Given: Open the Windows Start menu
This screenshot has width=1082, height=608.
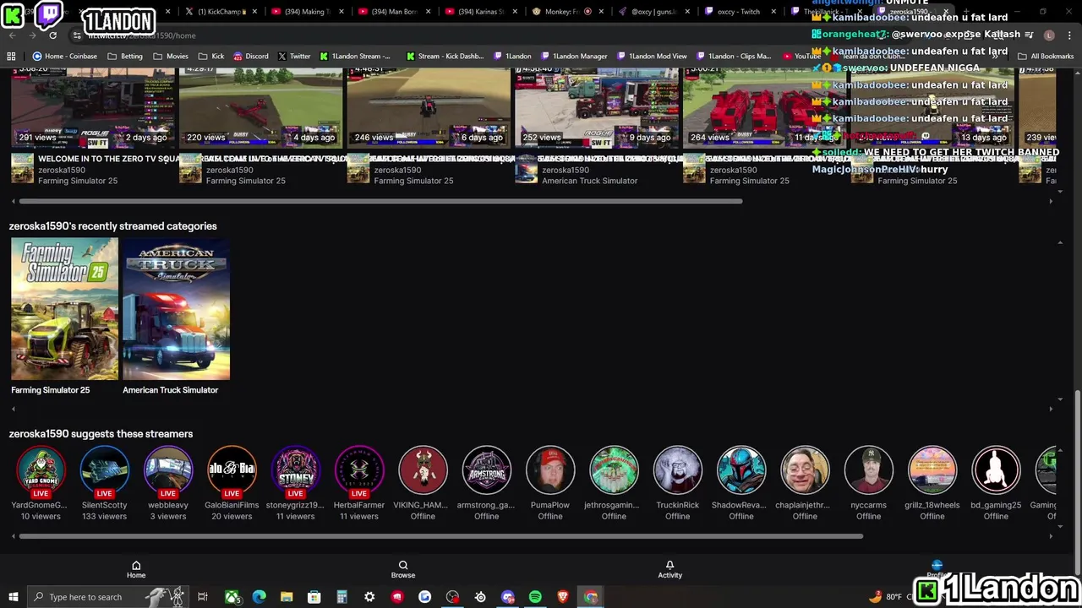Looking at the screenshot, I should [x=13, y=597].
